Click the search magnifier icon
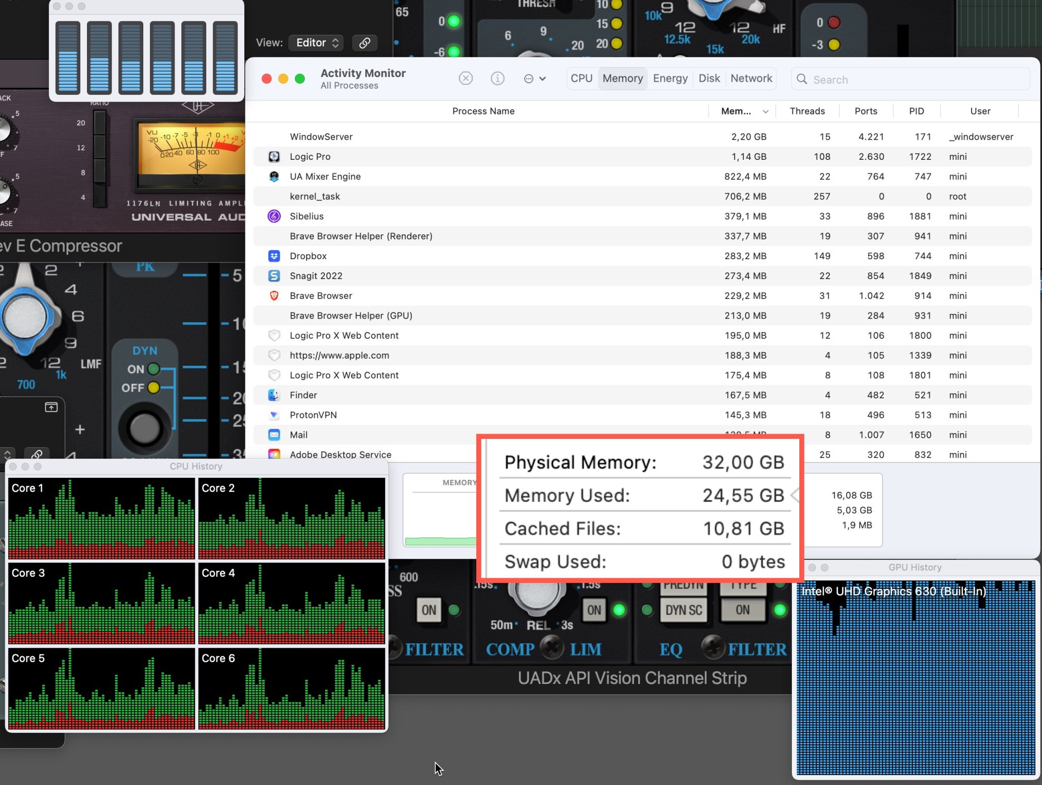The width and height of the screenshot is (1042, 785). 802,79
